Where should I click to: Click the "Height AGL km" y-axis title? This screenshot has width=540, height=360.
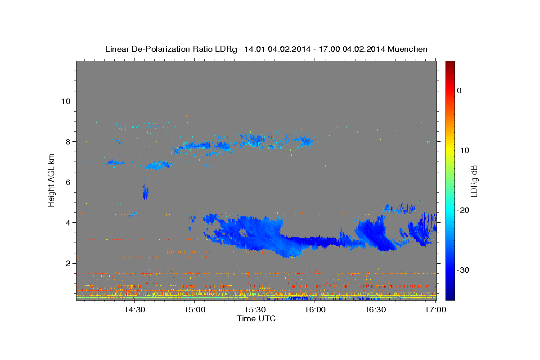(52, 180)
